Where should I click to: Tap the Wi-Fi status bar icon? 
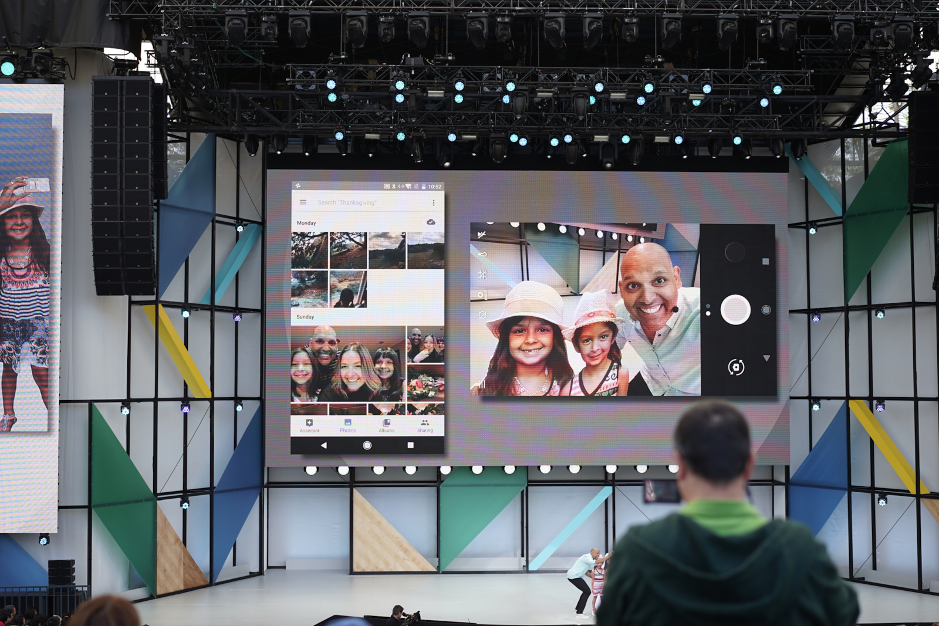[x=408, y=187]
